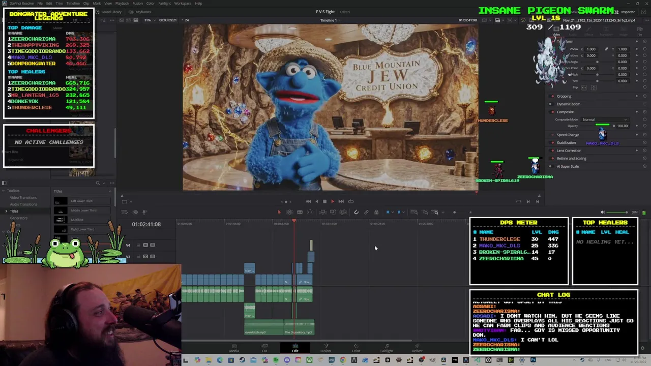Reset Composite settings via its reset icon

coord(644,112)
